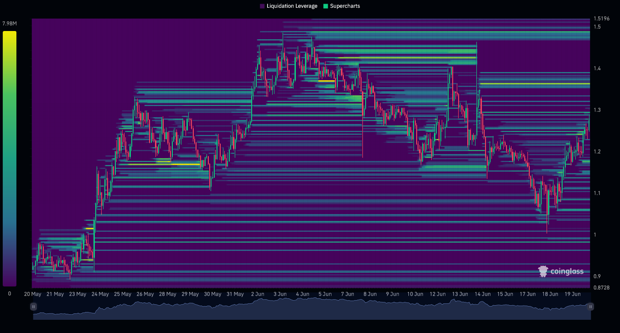Click the 5 Jun date label

point(325,294)
